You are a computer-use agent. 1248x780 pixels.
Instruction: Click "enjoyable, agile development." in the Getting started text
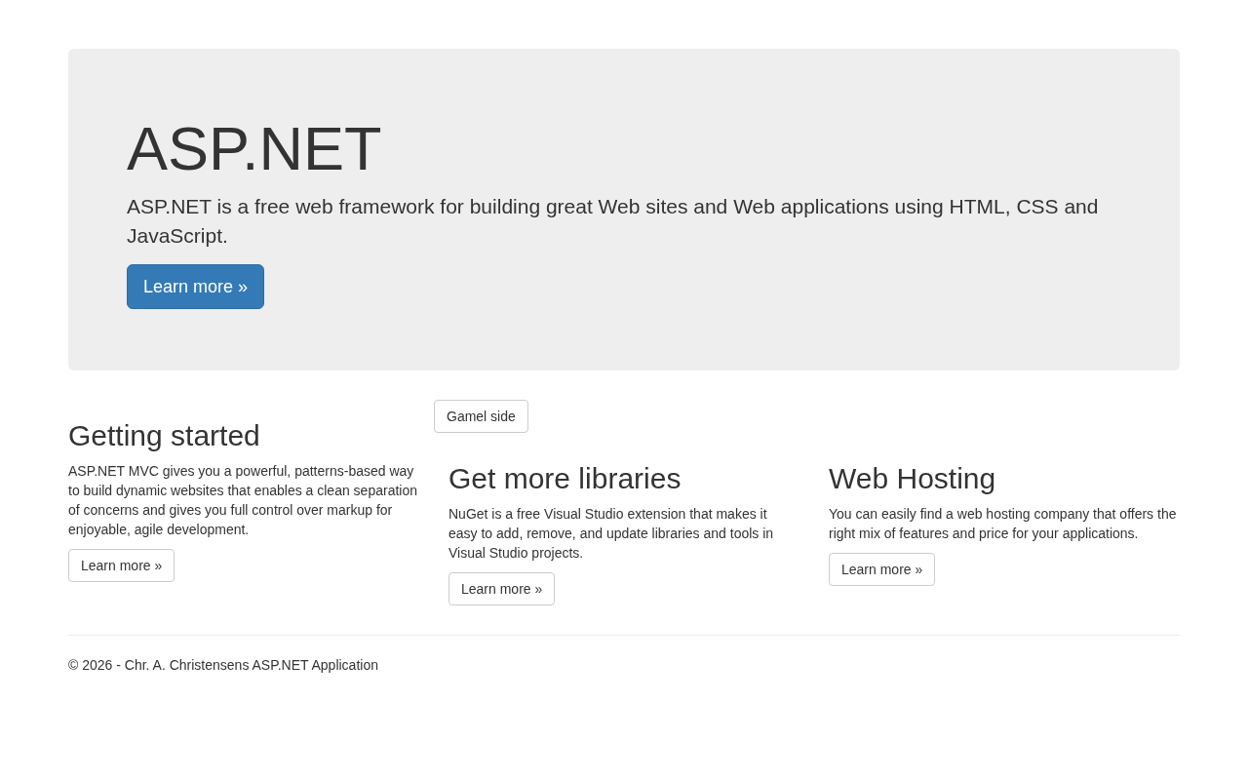coord(158,529)
